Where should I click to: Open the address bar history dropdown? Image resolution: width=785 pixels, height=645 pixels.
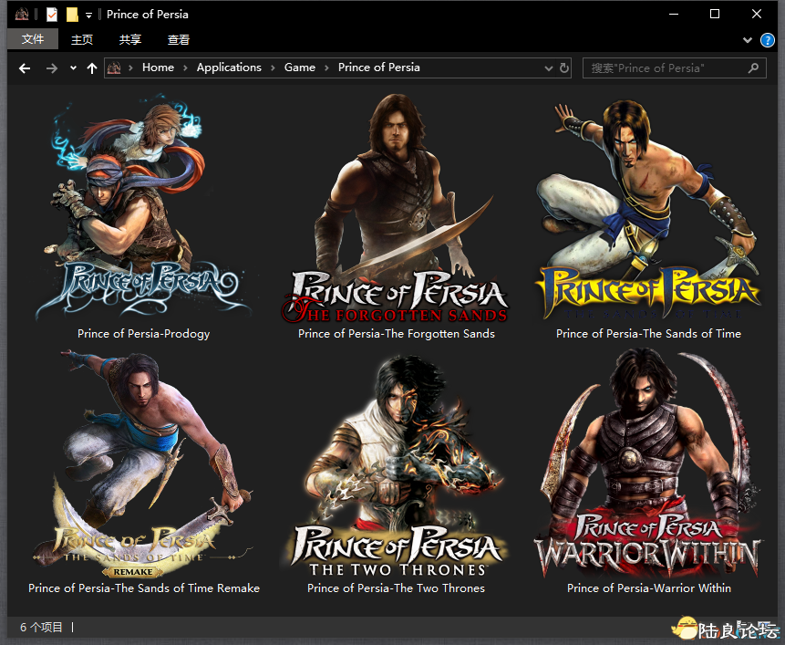point(548,68)
